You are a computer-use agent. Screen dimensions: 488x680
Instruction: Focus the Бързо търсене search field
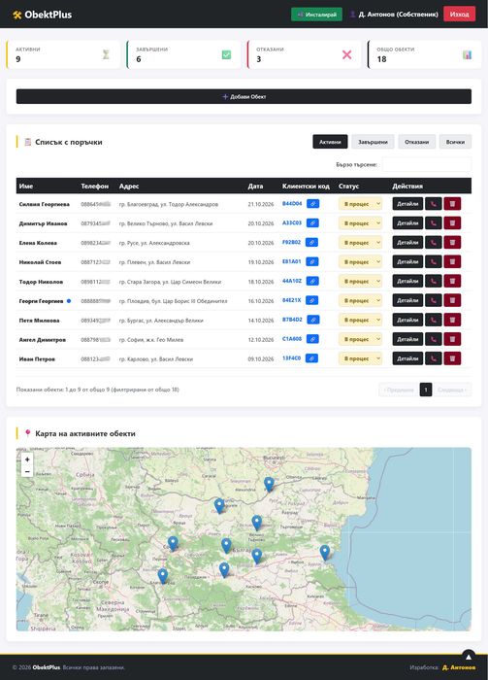point(427,164)
